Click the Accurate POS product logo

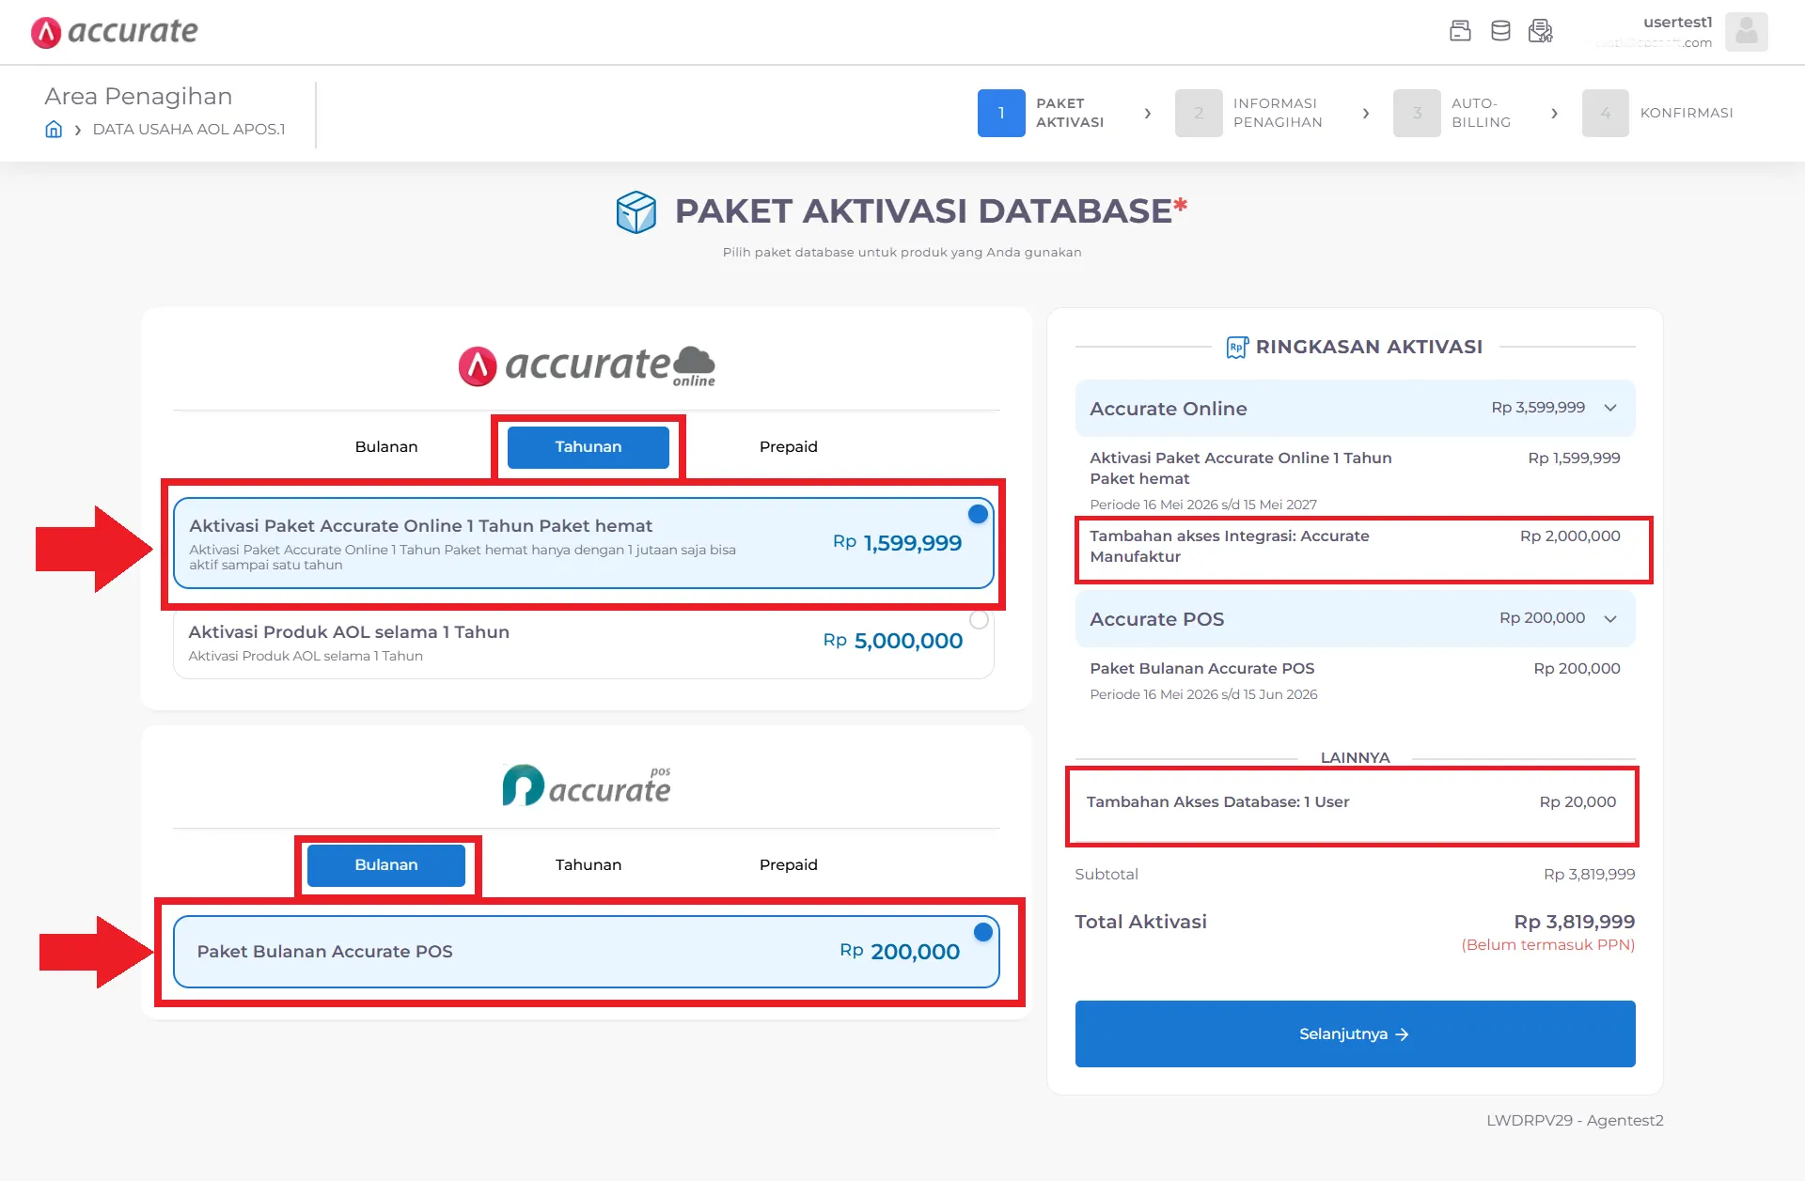tap(587, 785)
